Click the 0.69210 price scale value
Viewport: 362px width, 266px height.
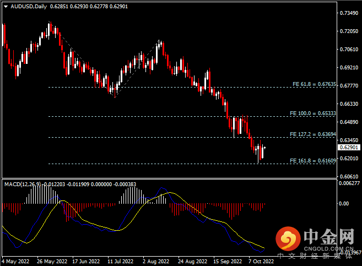349,68
